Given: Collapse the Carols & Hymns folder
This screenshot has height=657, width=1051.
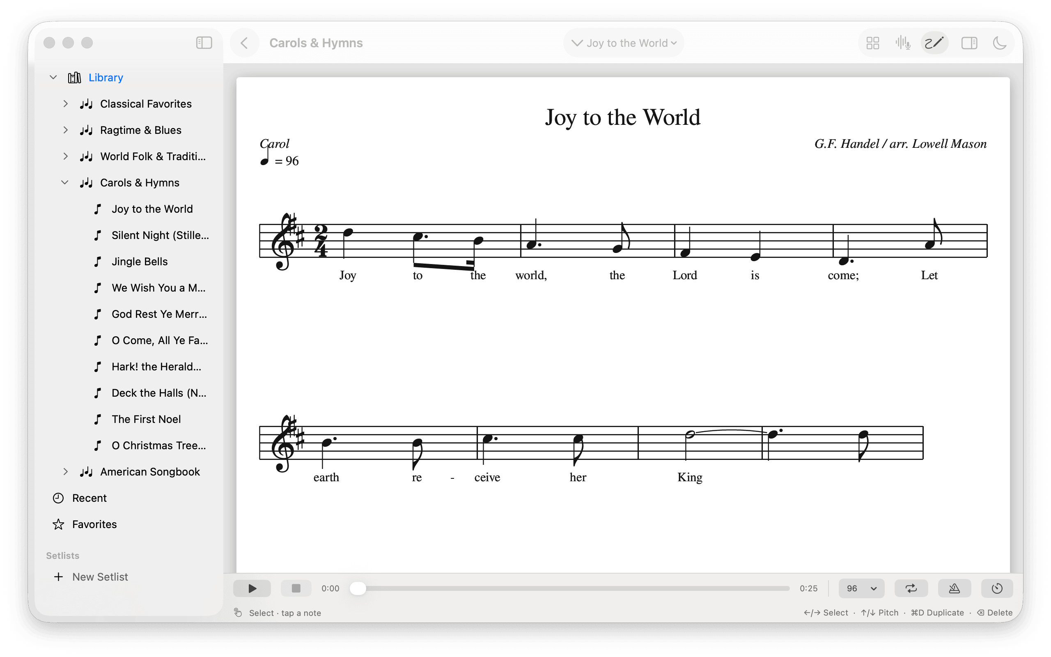Looking at the screenshot, I should 65,182.
